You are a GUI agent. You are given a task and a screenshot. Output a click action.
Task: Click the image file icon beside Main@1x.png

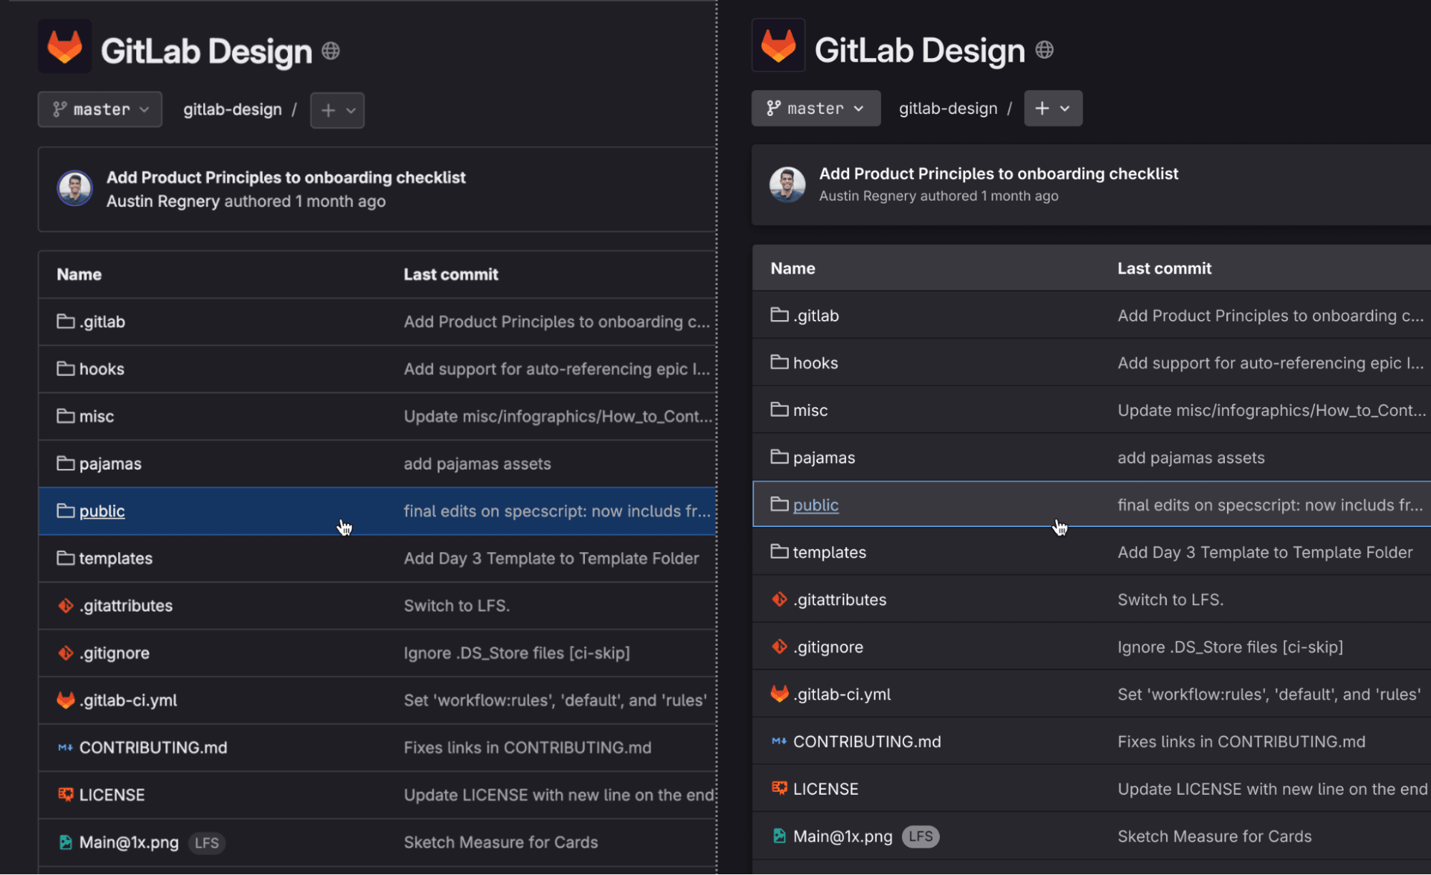(65, 842)
